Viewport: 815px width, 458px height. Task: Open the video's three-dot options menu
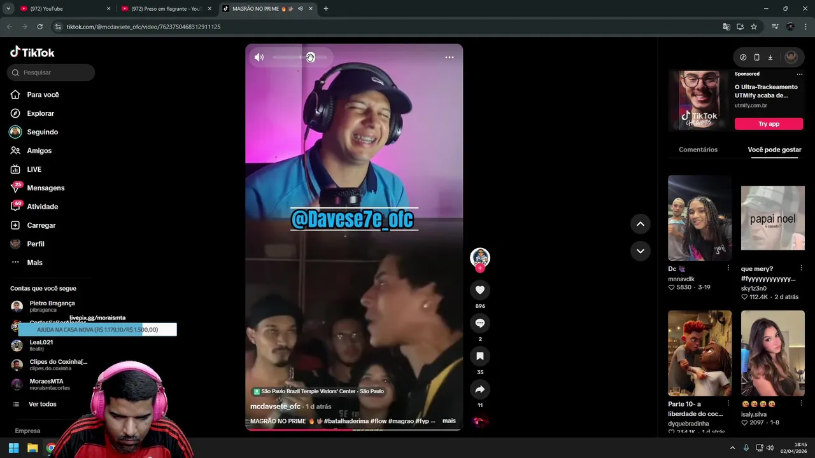pos(450,57)
